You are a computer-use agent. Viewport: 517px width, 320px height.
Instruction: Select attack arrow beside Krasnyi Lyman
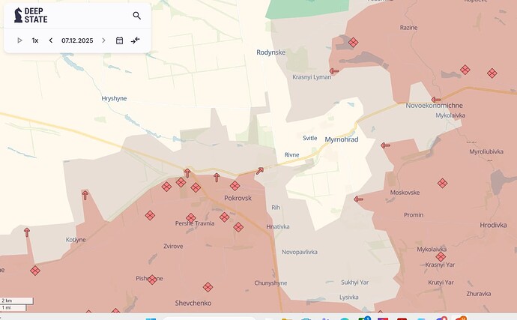[x=334, y=71]
